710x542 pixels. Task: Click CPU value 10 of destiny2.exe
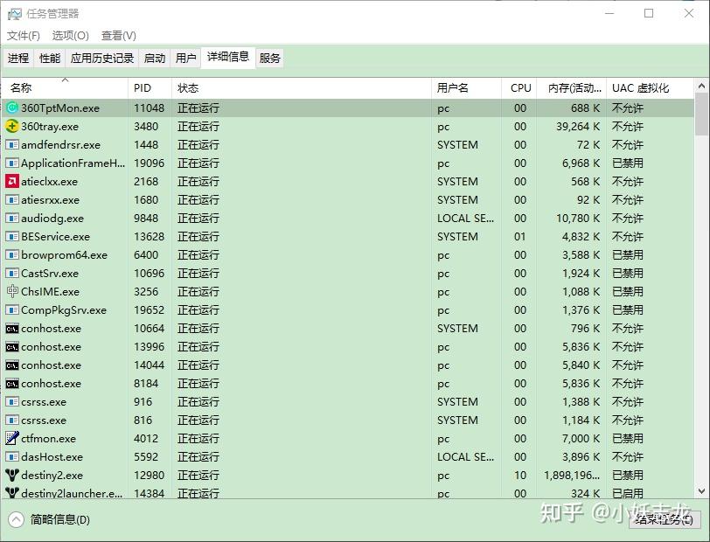[x=520, y=475]
